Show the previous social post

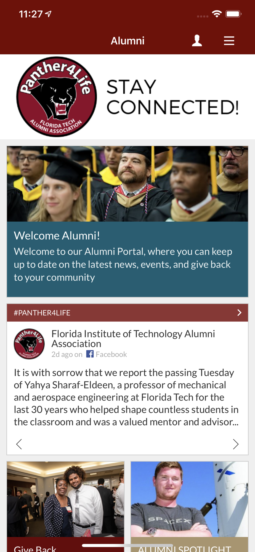click(x=19, y=444)
